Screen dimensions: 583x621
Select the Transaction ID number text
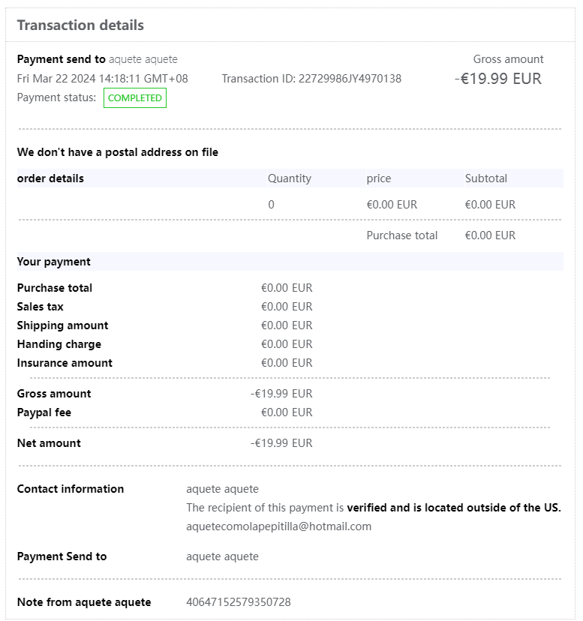[x=350, y=79]
